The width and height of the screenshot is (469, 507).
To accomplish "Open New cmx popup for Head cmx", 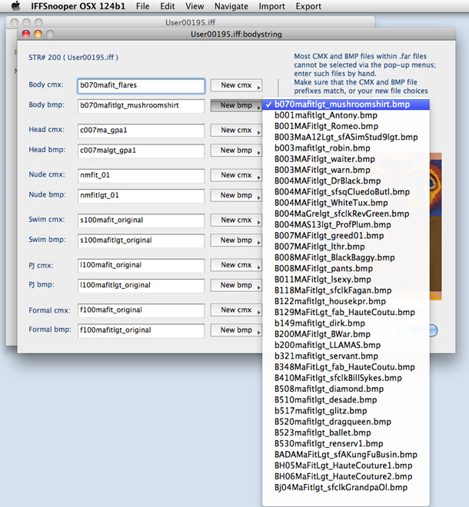I will tap(236, 131).
